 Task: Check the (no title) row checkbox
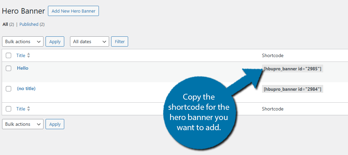(8, 89)
